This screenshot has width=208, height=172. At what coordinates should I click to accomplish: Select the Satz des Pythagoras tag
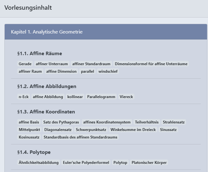point(61,122)
